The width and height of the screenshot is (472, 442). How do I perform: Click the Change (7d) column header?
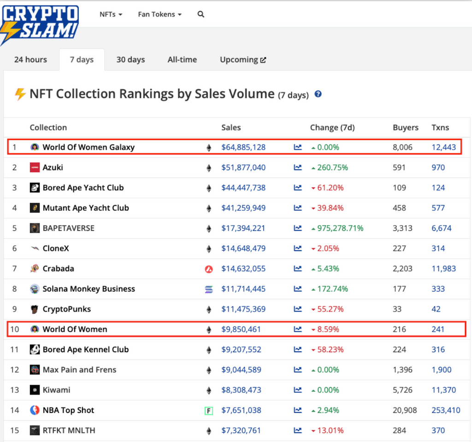tap(332, 128)
